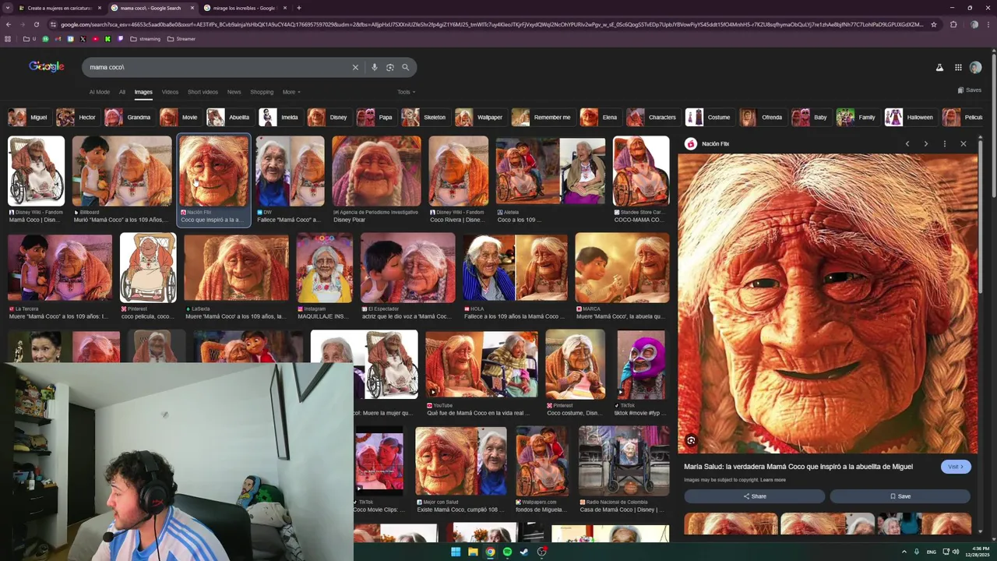Bookmark this page with the star icon

tap(934, 24)
